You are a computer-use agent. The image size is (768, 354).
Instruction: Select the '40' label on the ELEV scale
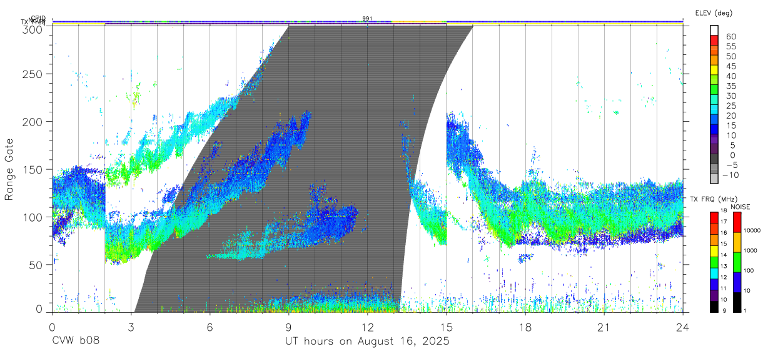click(x=731, y=76)
